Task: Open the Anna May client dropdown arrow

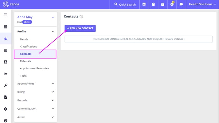Action: tap(53, 17)
